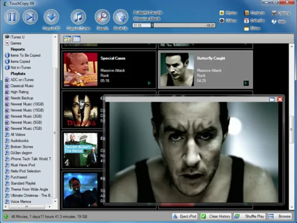Open the Photos section
Screen dimensions: 297x223
click(x=228, y=13)
